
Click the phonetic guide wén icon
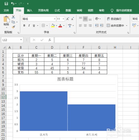70,26
